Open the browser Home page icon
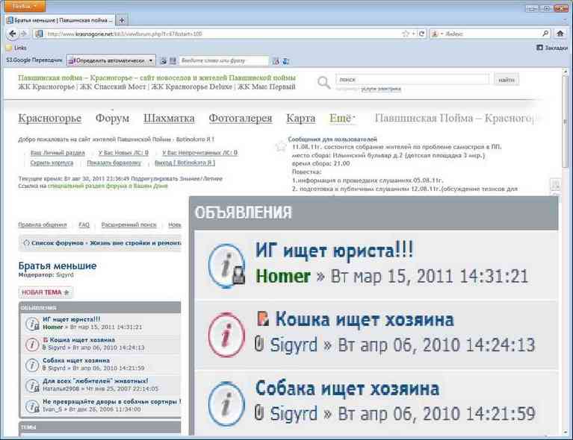Screen dimensions: 573x440 [560, 34]
